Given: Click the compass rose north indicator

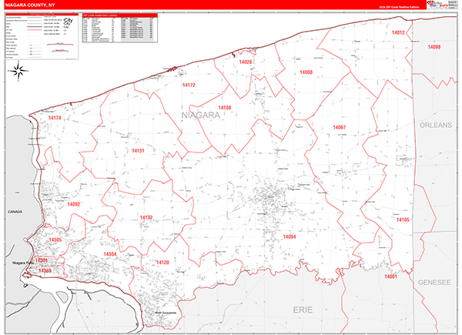Looking at the screenshot, I should click(x=18, y=71).
